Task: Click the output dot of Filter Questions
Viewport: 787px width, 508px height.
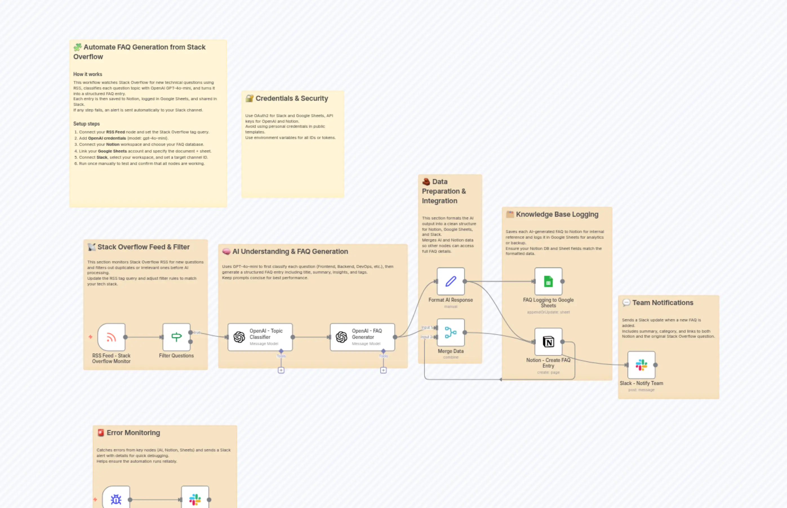Action: click(x=191, y=332)
